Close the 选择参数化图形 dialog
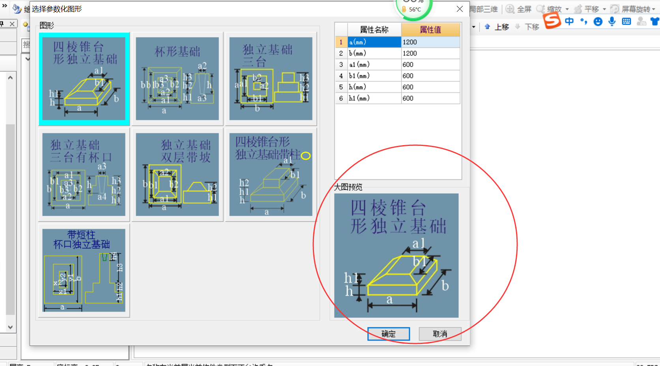This screenshot has width=660, height=366. click(460, 9)
